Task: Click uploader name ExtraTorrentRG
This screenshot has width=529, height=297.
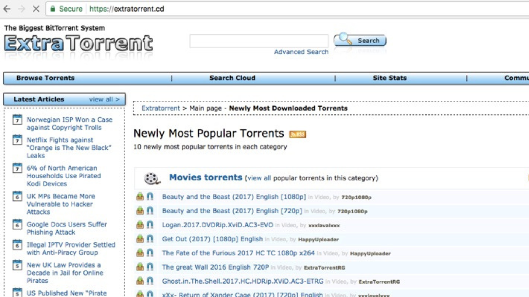Action: click(324, 267)
